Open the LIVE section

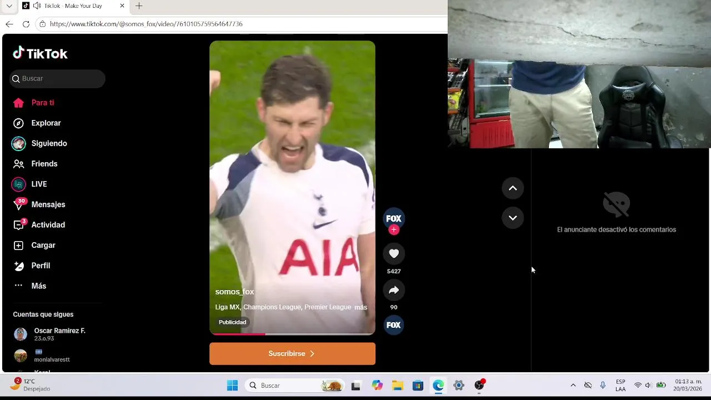tap(29, 184)
